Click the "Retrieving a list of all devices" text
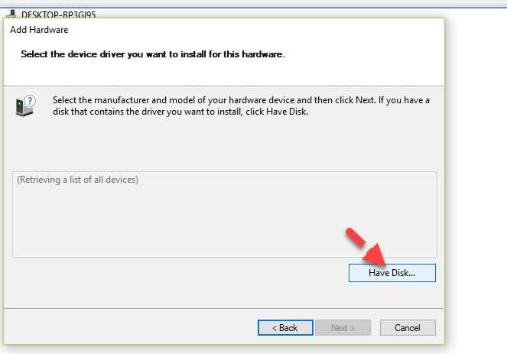Screen dimensions: 507x354 77,180
